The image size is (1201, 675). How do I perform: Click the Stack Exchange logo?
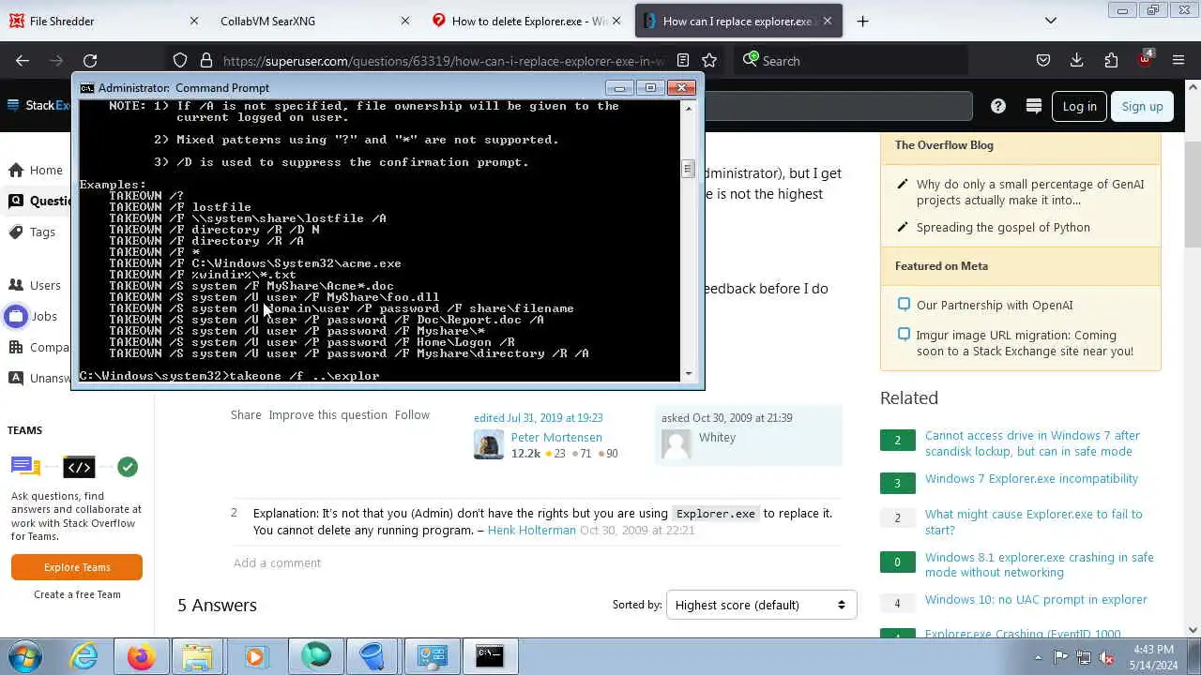click(x=38, y=105)
